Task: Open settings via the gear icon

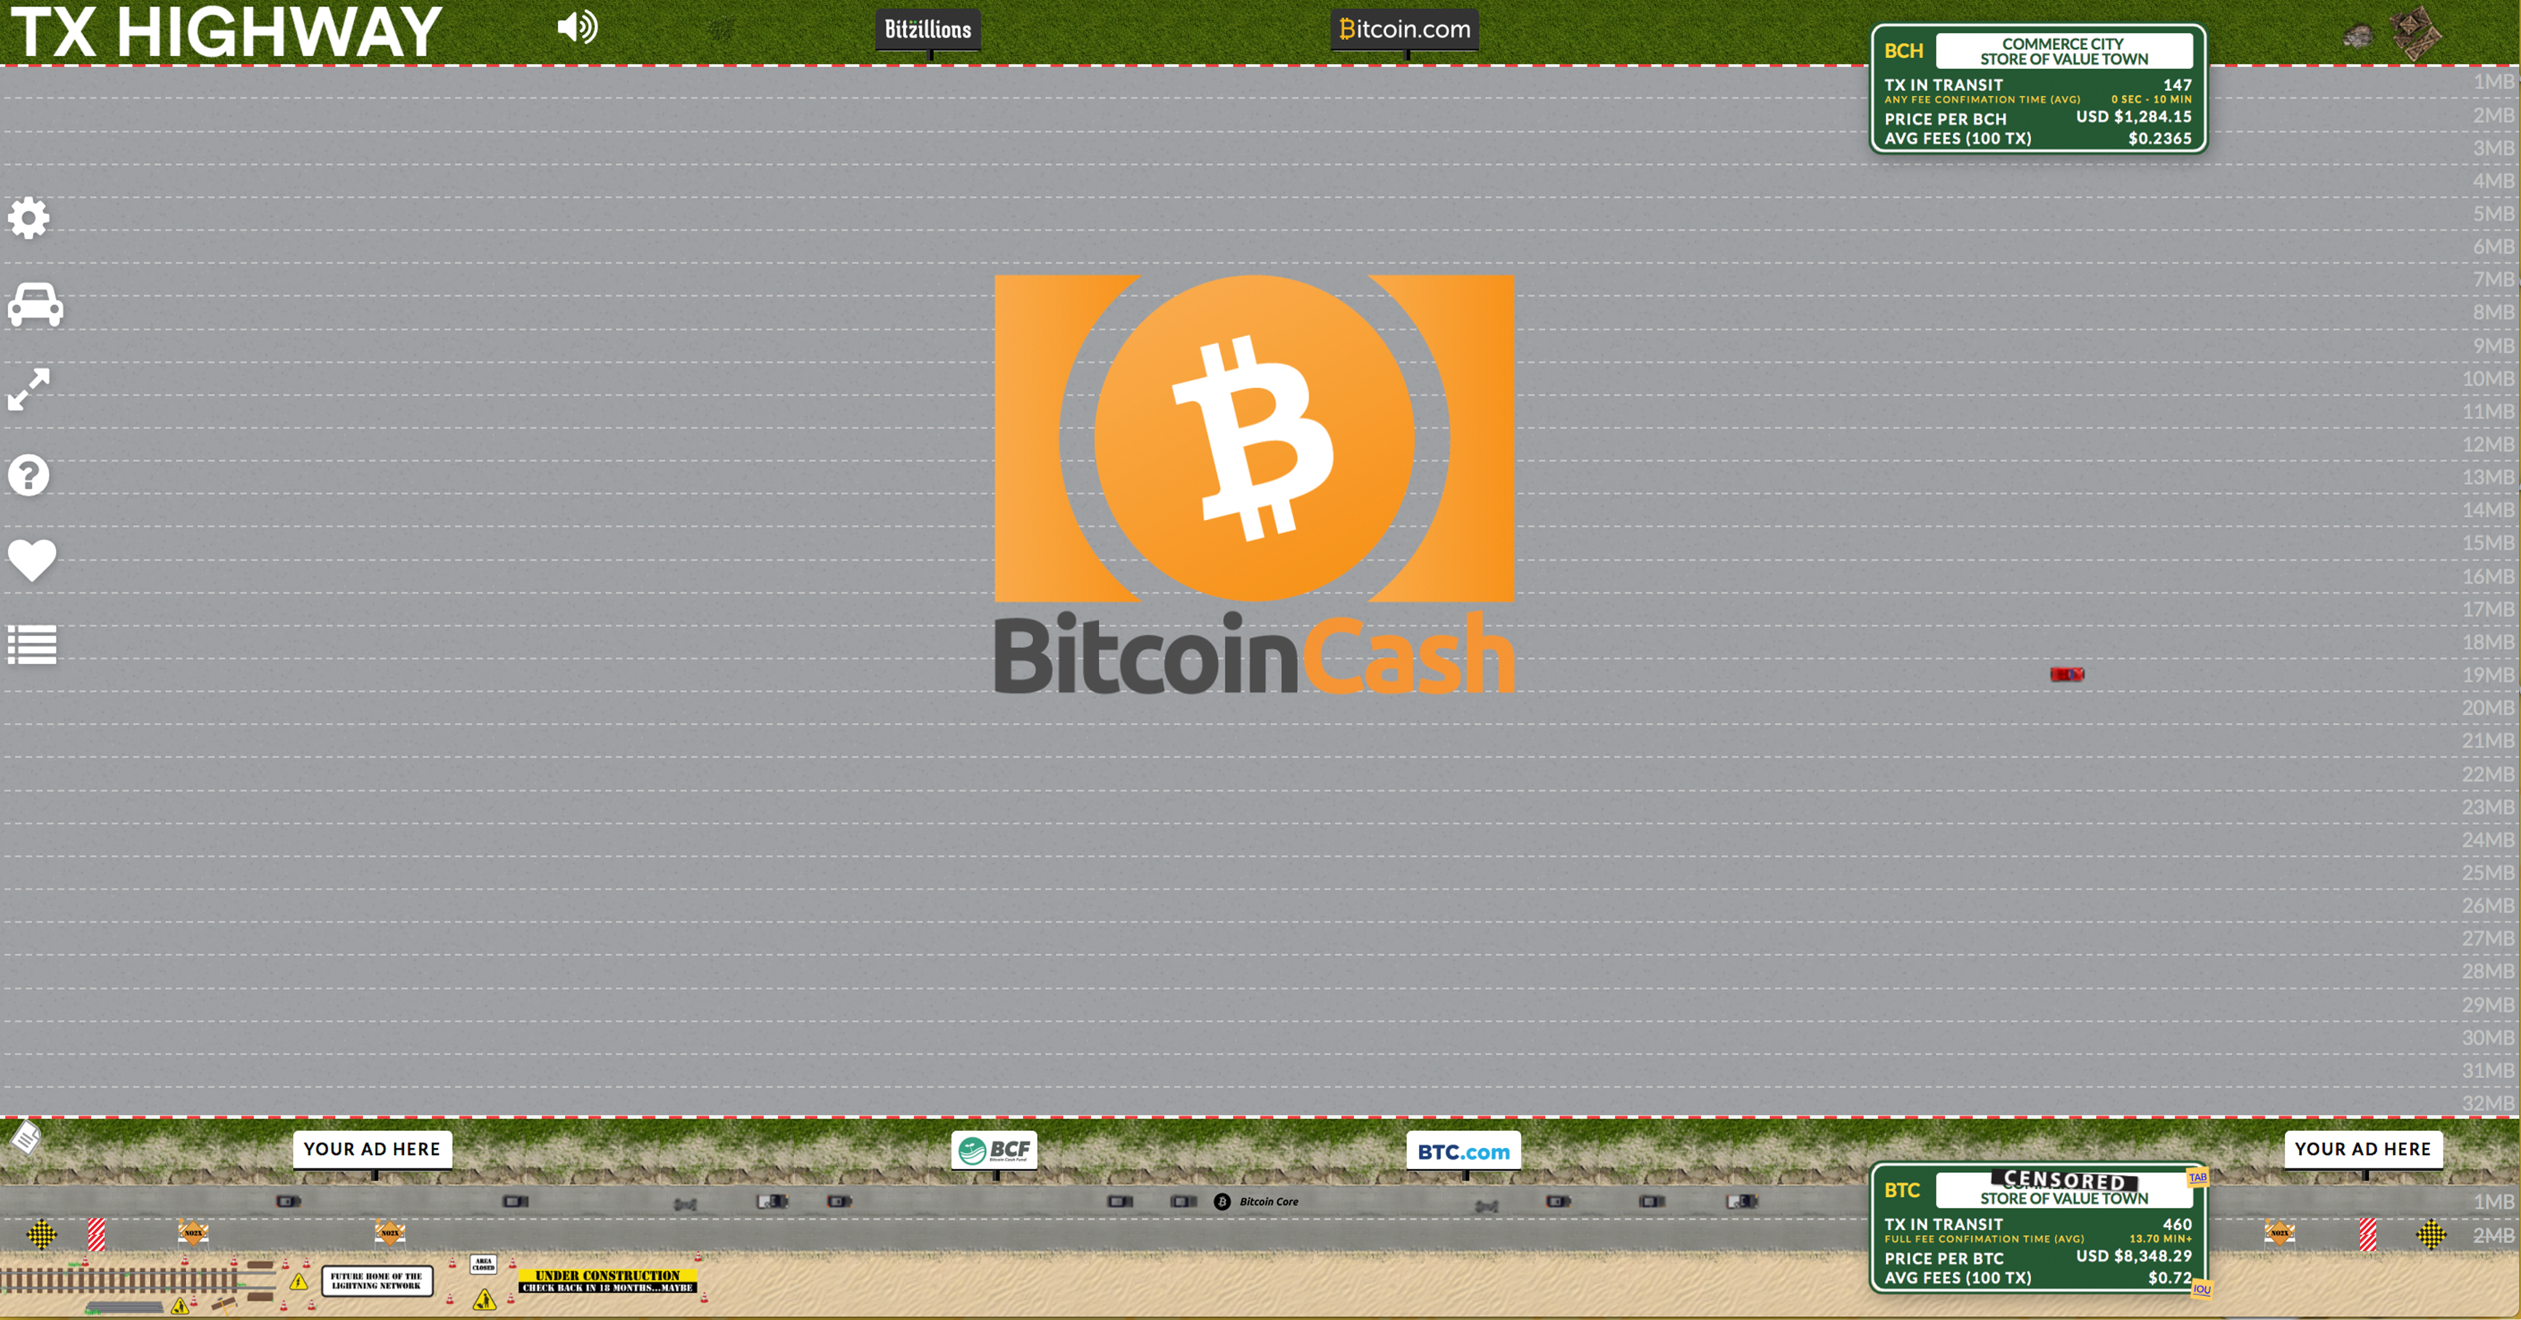Action: (x=28, y=217)
